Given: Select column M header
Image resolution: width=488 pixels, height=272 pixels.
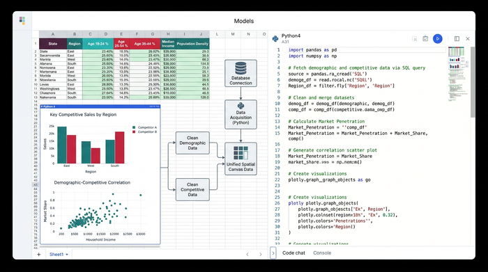Looking at the screenshot, I should click(x=233, y=34).
